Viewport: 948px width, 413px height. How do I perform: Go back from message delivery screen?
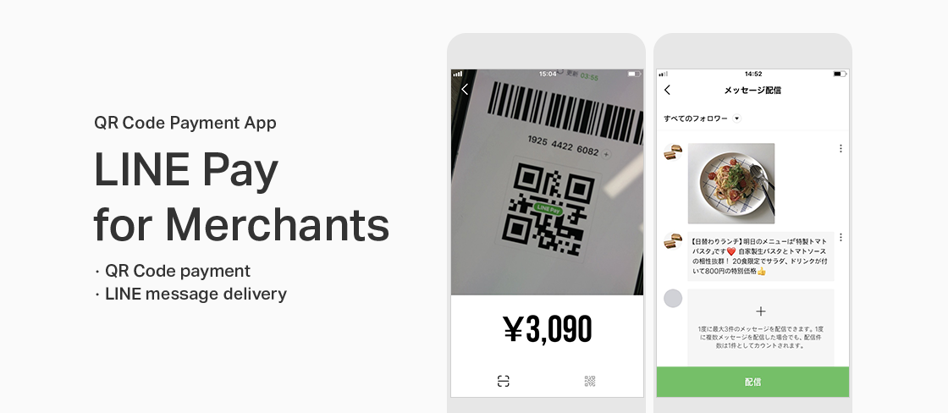point(667,90)
